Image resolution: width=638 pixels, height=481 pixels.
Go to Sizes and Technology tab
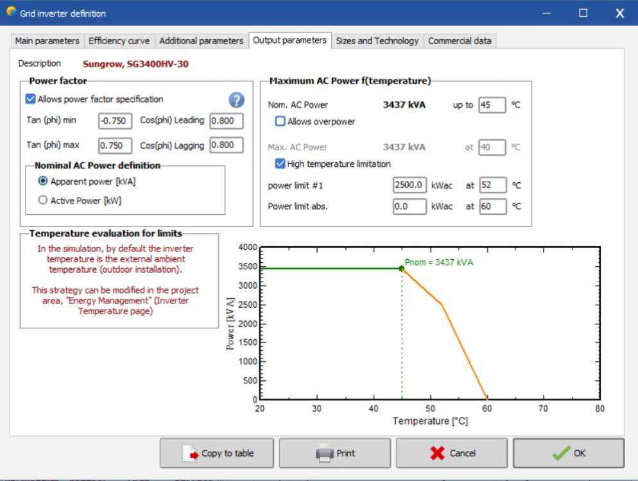[x=377, y=41]
